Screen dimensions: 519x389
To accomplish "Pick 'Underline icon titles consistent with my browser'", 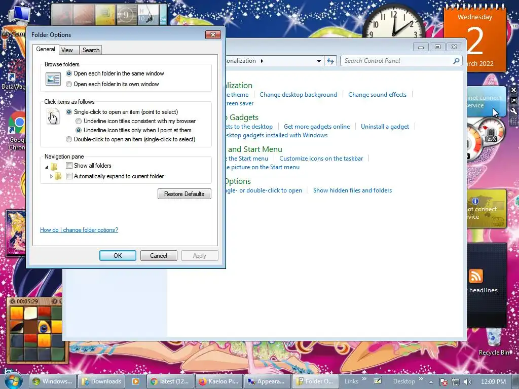I will pyautogui.click(x=136, y=121).
